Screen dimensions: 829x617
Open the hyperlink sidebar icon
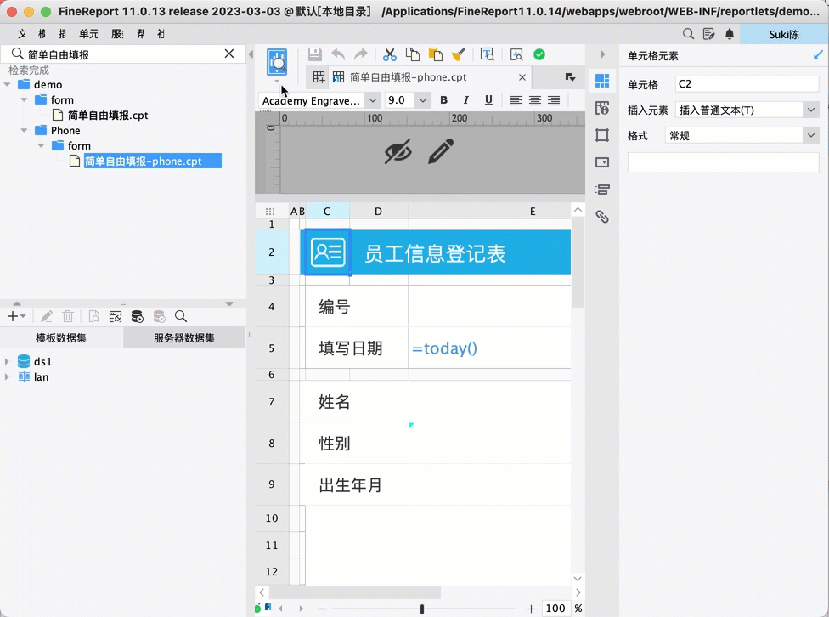[x=602, y=217]
